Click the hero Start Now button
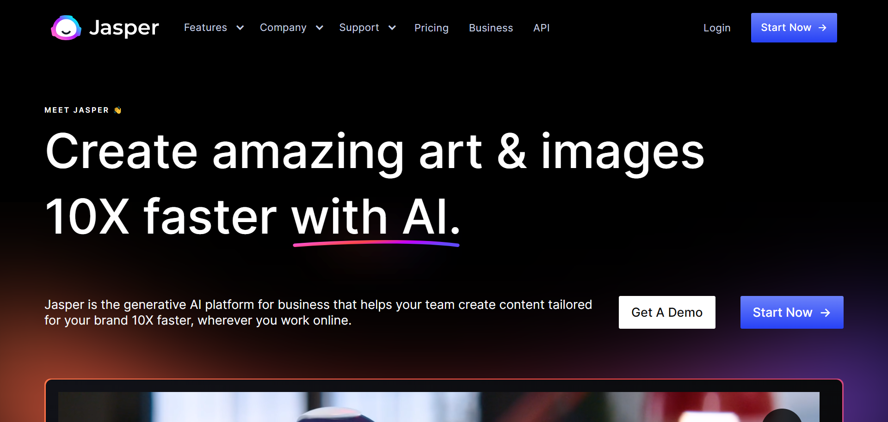 tap(792, 313)
